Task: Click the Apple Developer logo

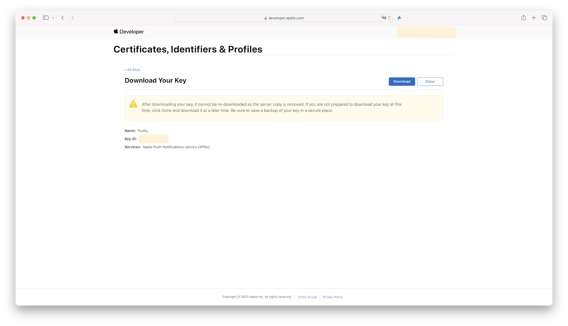Action: click(129, 32)
